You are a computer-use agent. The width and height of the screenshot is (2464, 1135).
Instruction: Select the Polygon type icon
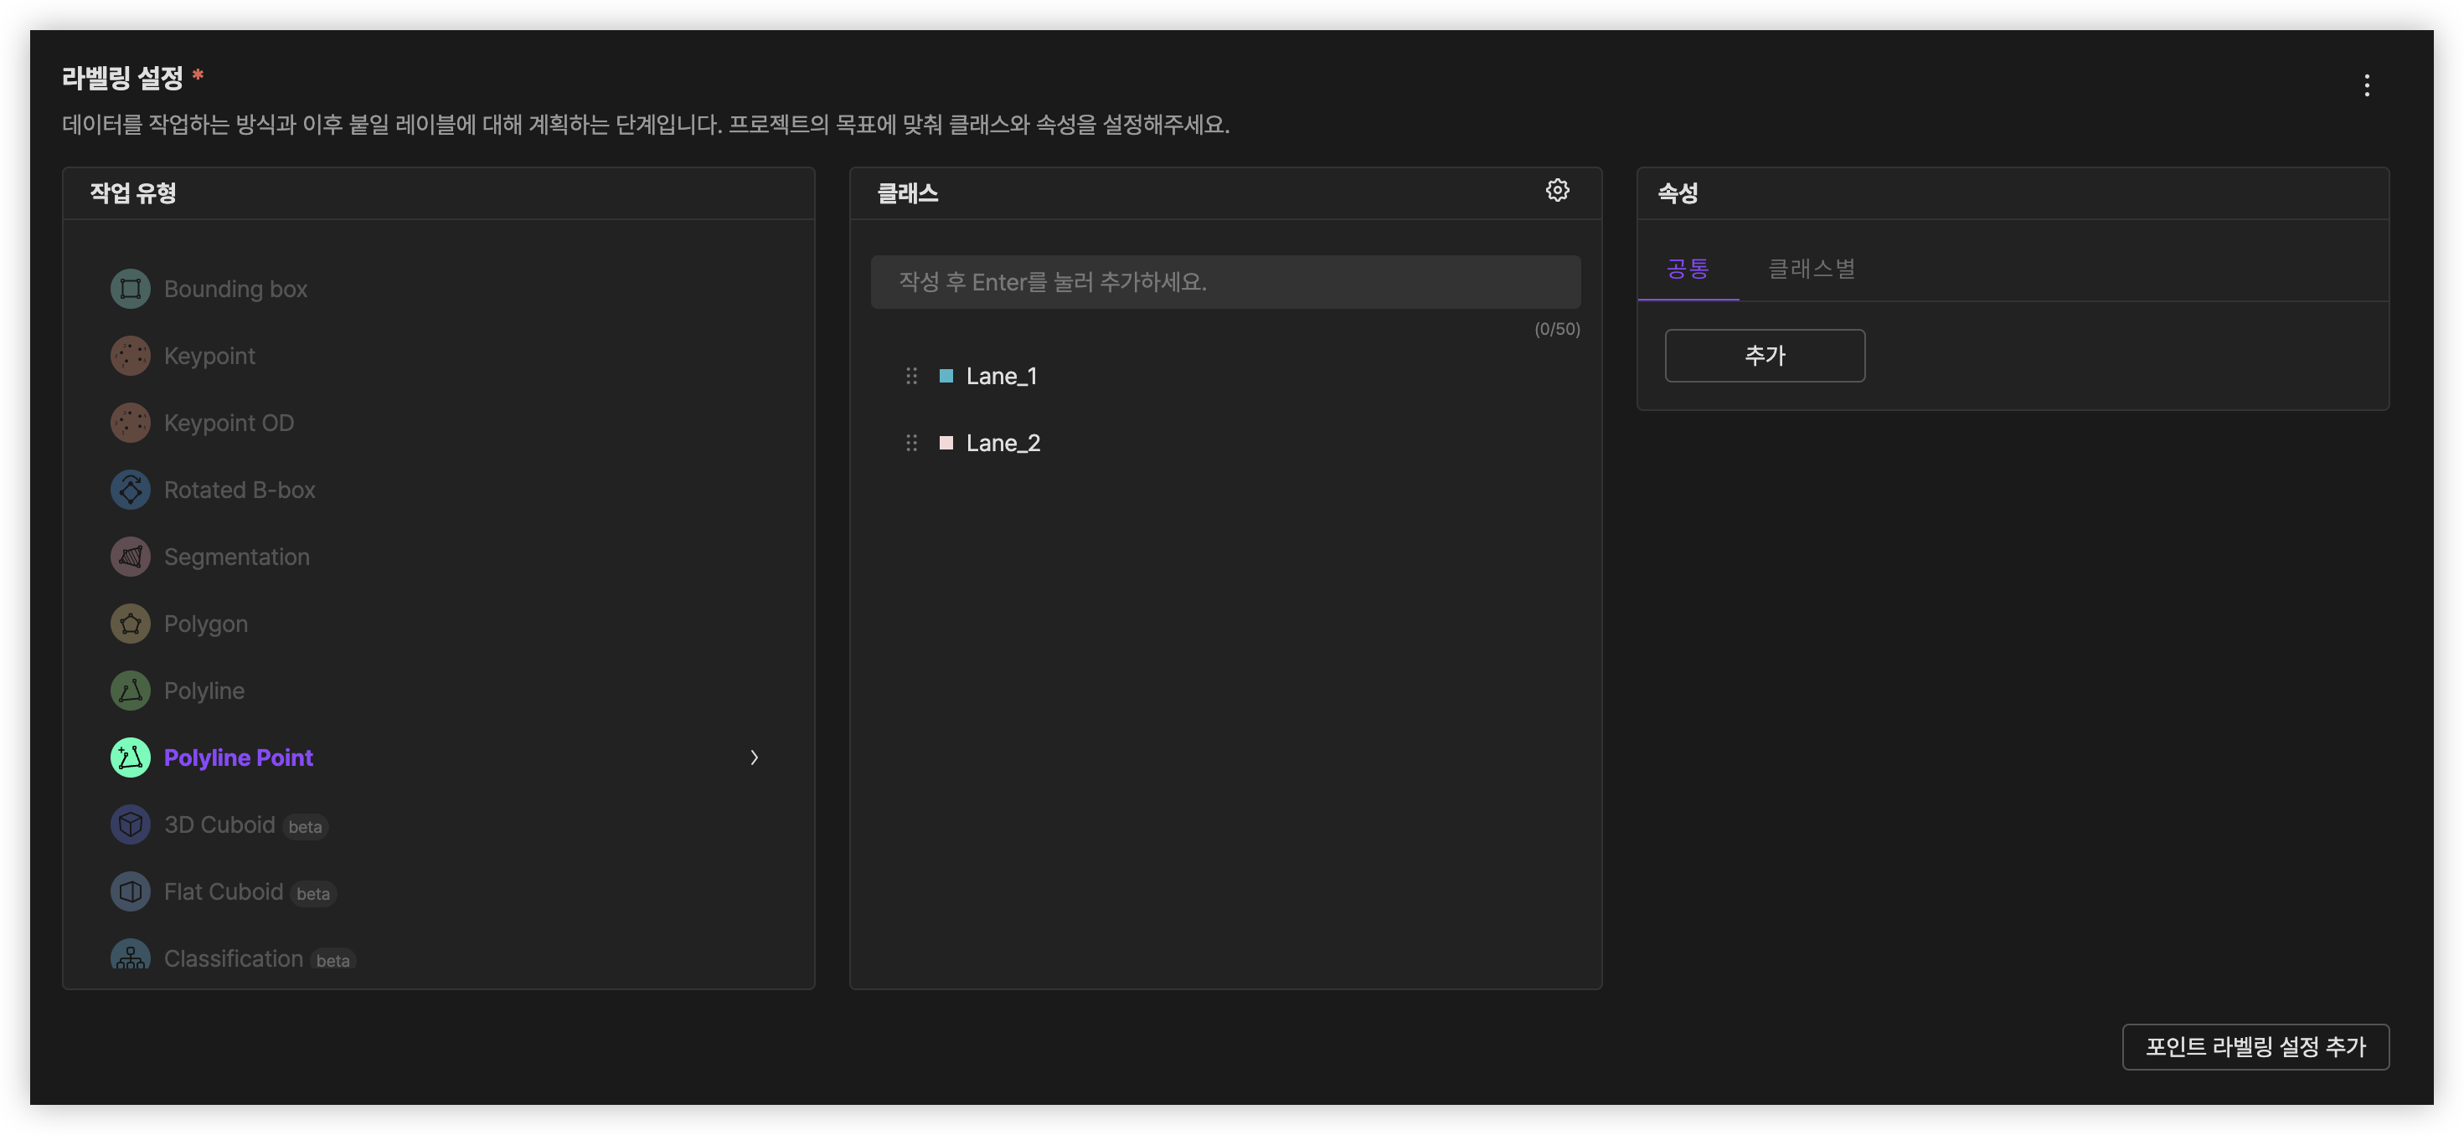click(130, 624)
